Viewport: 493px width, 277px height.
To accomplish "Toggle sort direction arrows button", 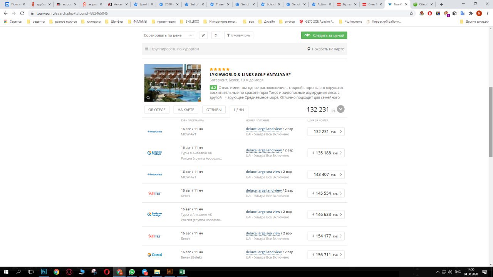I will (x=216, y=35).
